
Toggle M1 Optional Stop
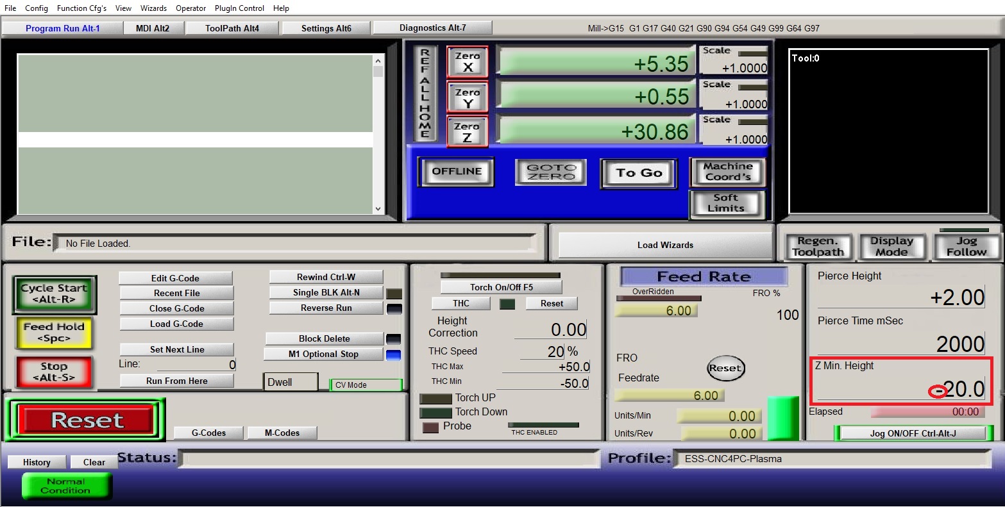click(x=323, y=354)
